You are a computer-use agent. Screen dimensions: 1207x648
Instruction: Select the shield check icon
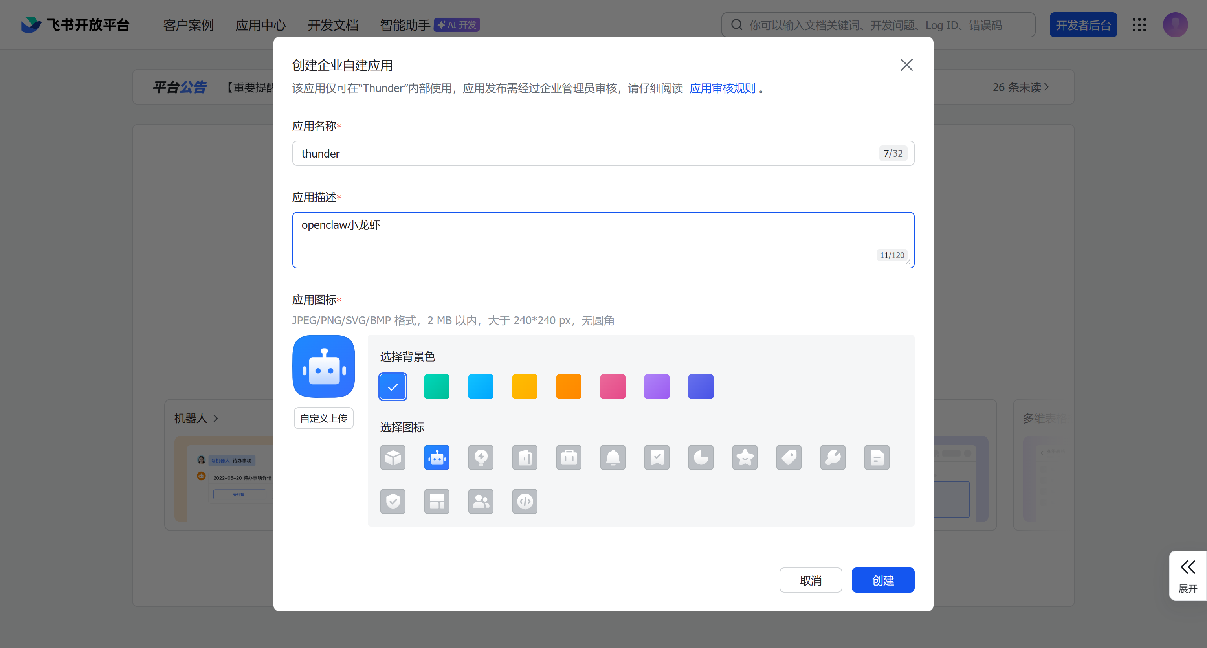(x=393, y=501)
